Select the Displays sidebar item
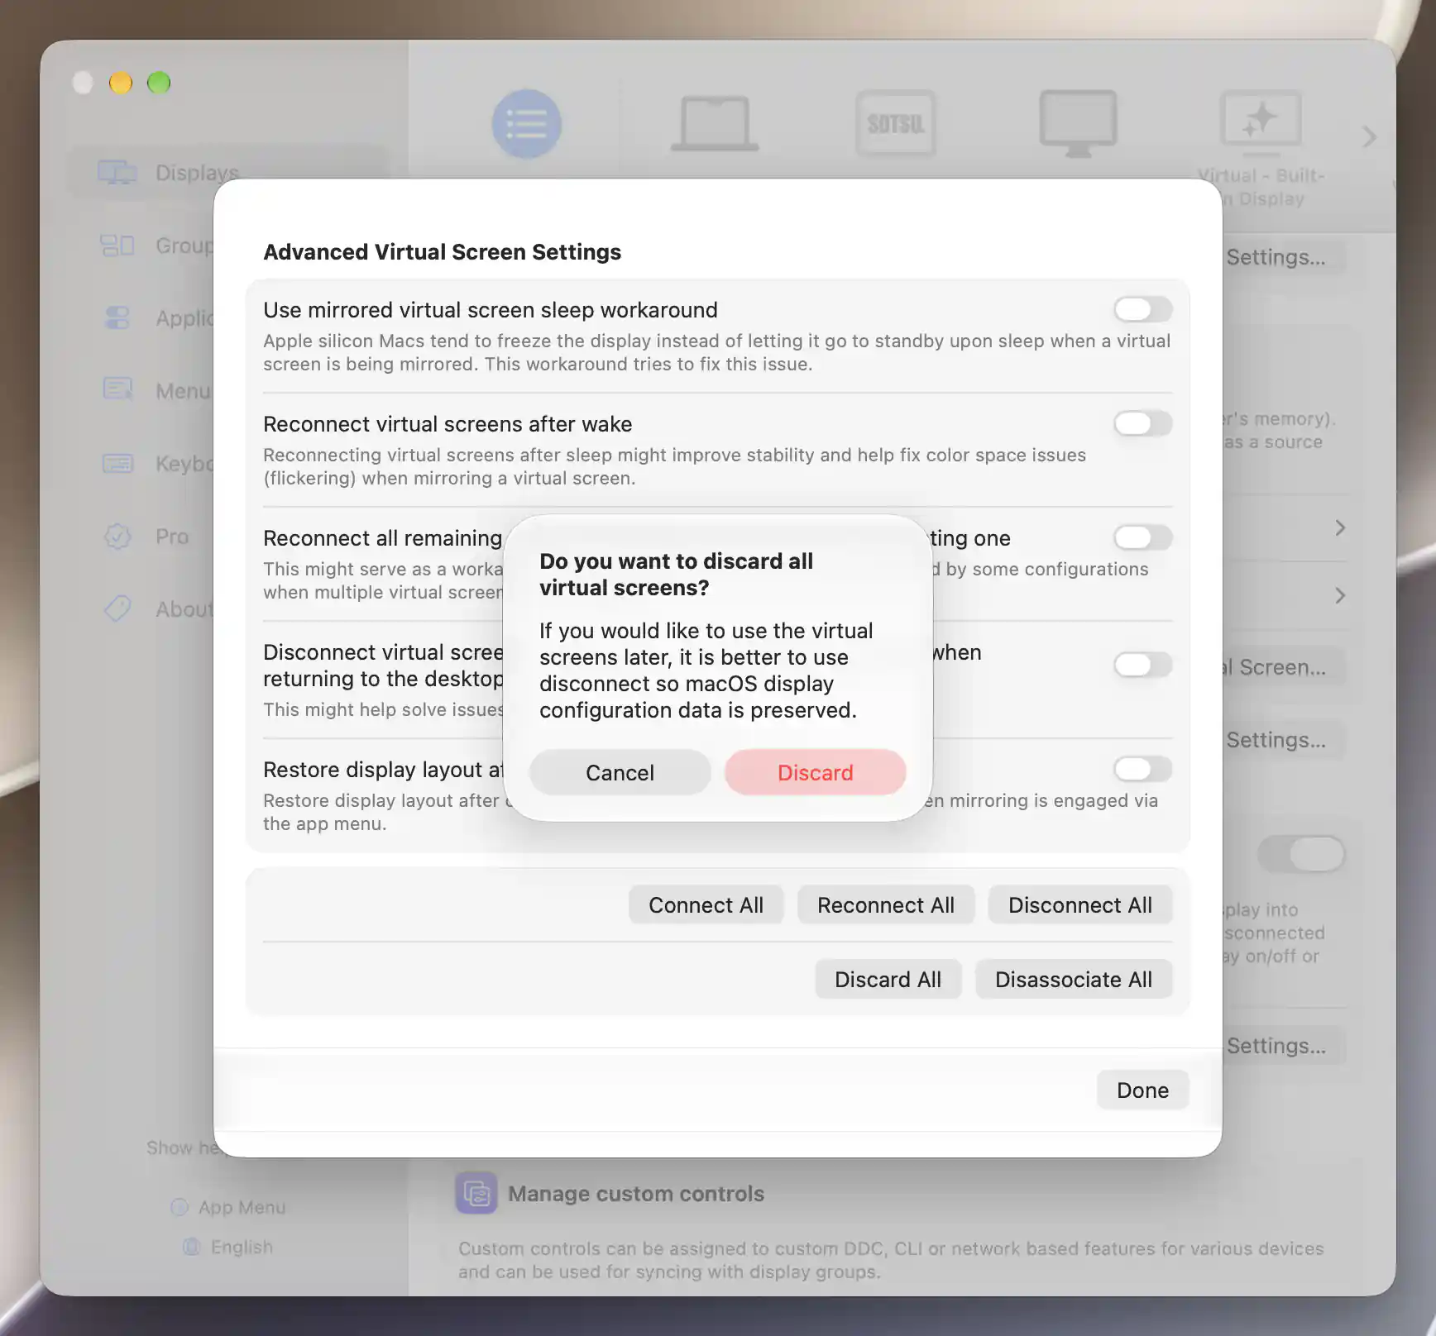 point(227,173)
